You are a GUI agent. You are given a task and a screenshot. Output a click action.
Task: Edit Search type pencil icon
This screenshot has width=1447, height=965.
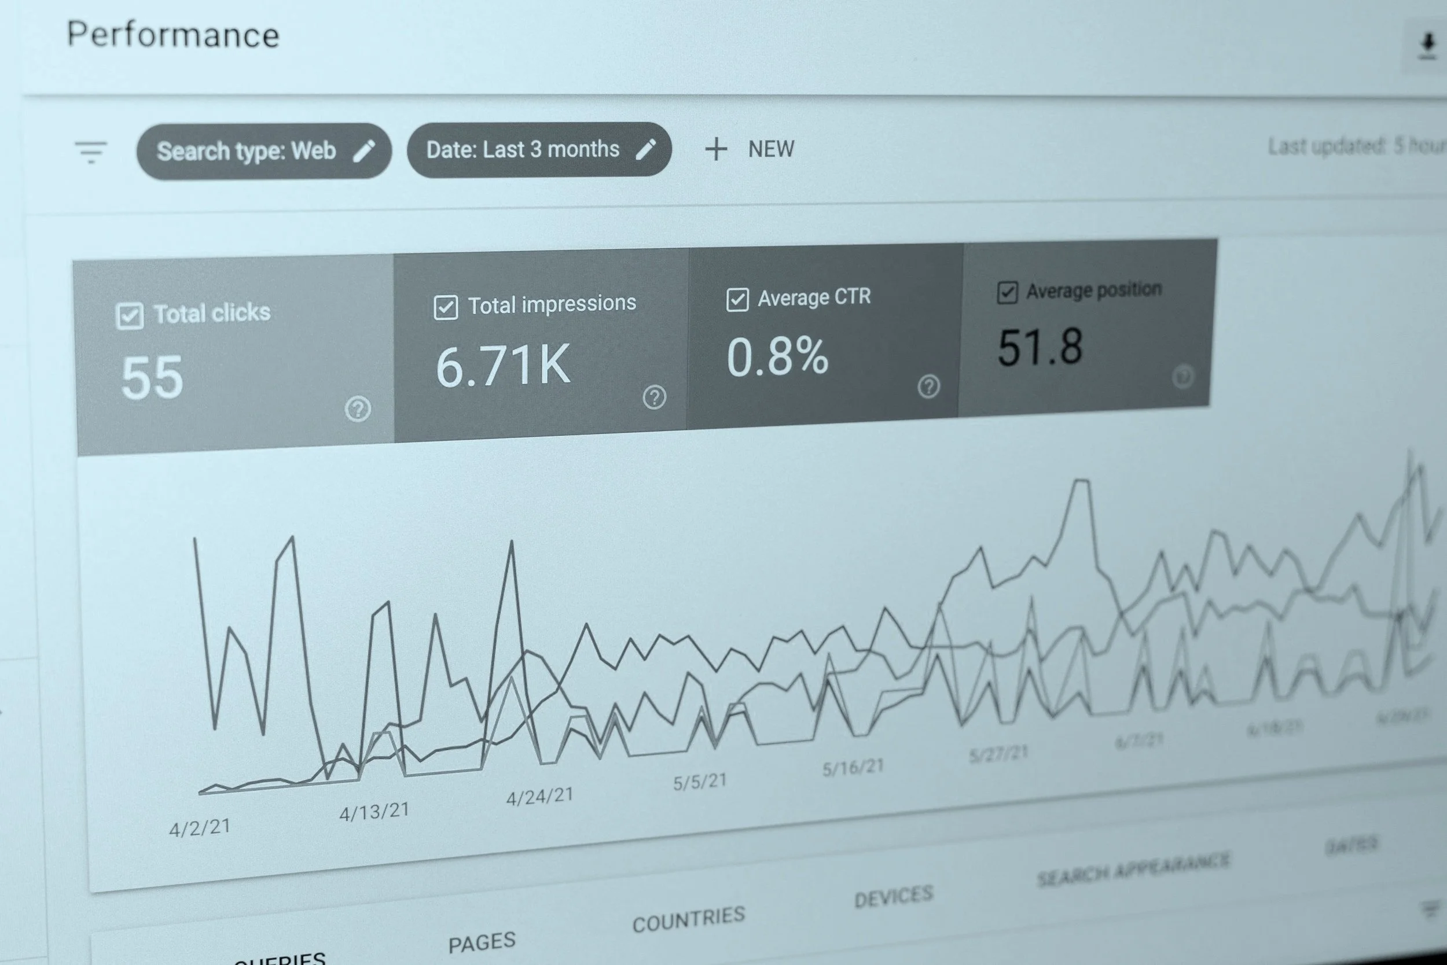click(364, 151)
